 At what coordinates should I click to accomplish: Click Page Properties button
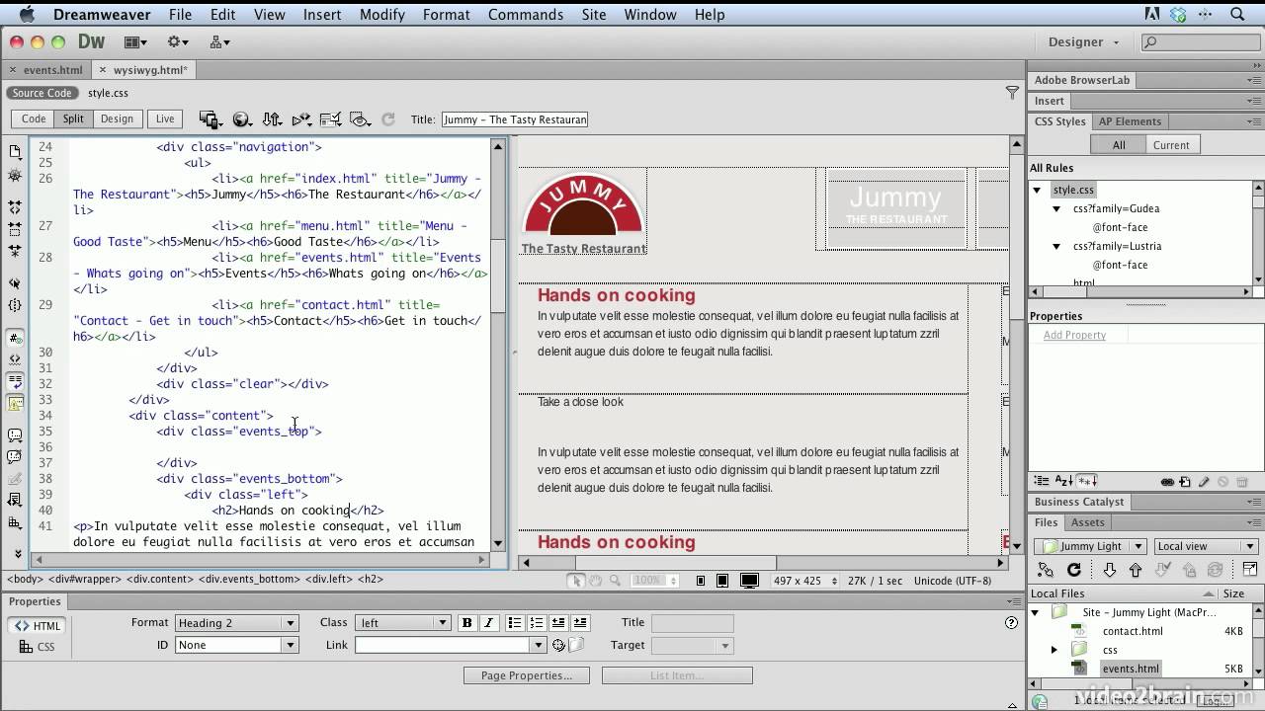(x=527, y=675)
